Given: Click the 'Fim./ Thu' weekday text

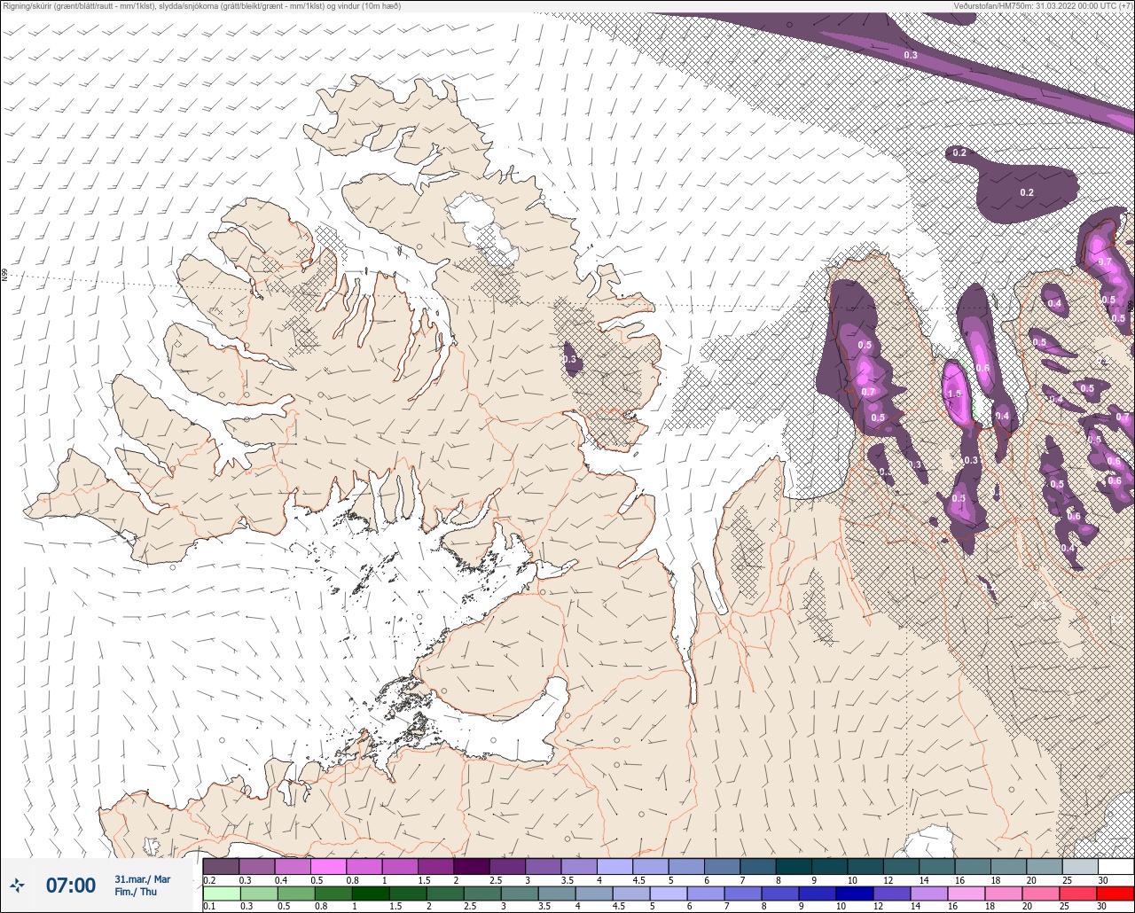Looking at the screenshot, I should (136, 892).
